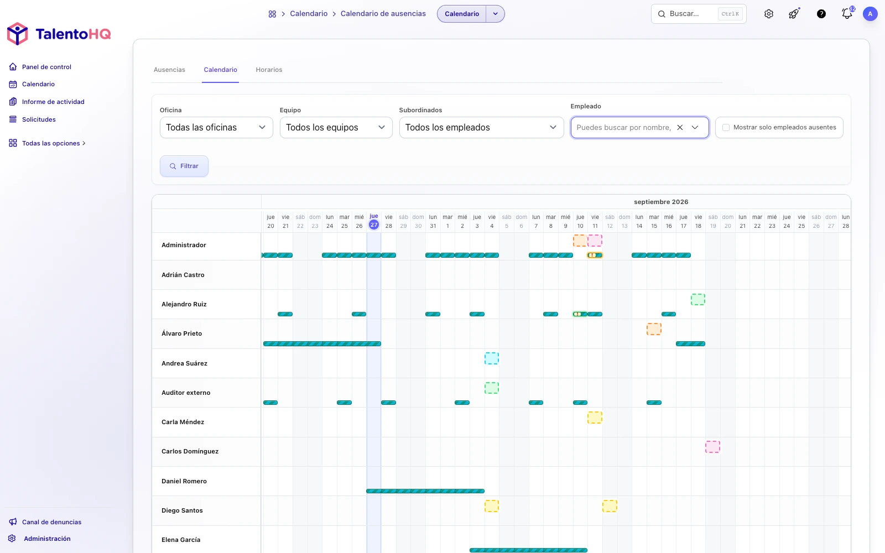Clear the Empleado search field X

point(680,127)
